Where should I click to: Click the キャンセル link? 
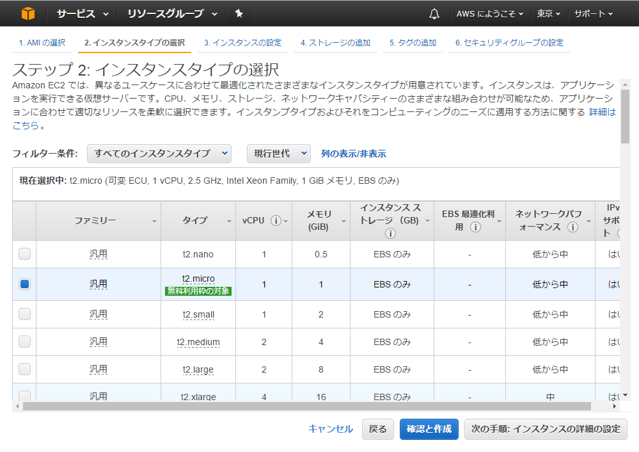coord(331,429)
